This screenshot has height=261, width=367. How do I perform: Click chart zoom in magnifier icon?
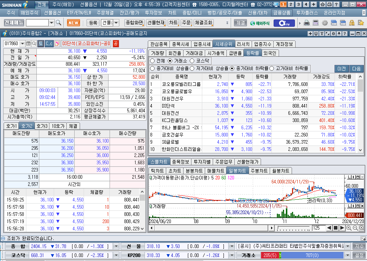349,228
